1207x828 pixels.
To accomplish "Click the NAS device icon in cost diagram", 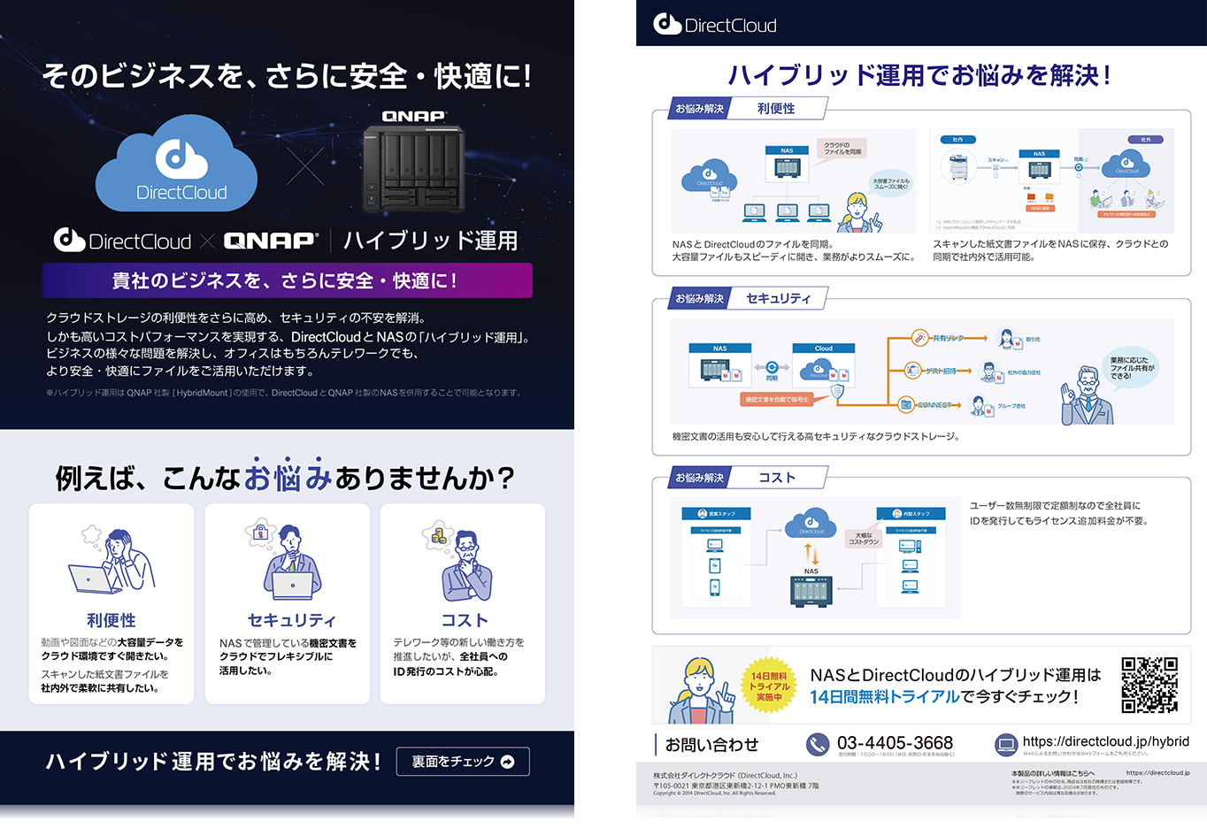I will pos(811,591).
